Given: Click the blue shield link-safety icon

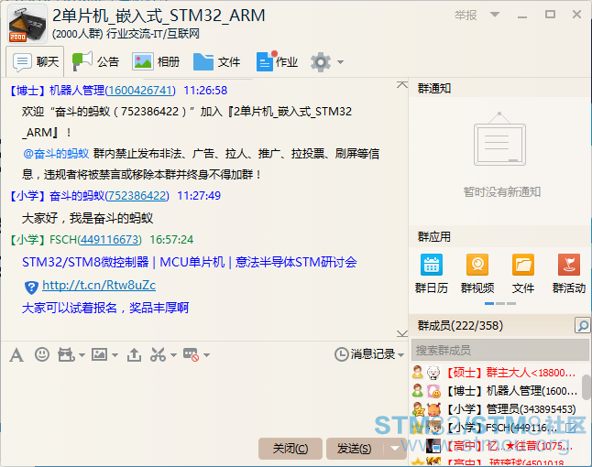Looking at the screenshot, I should 31,288.
